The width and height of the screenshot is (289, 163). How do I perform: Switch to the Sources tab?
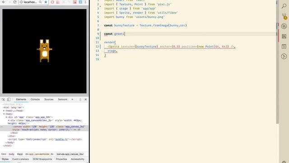[x=49, y=100]
